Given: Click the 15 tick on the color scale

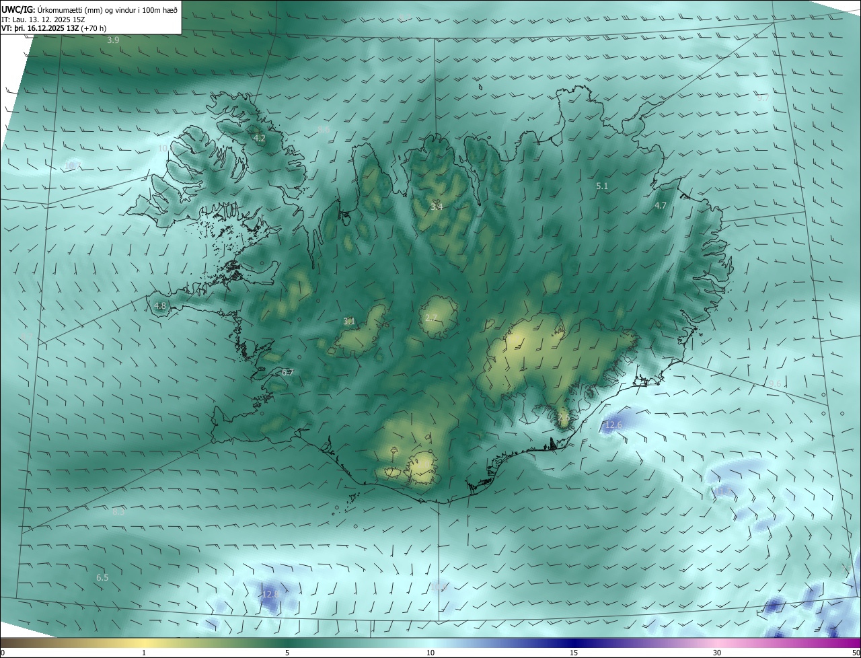Looking at the screenshot, I should (x=574, y=653).
